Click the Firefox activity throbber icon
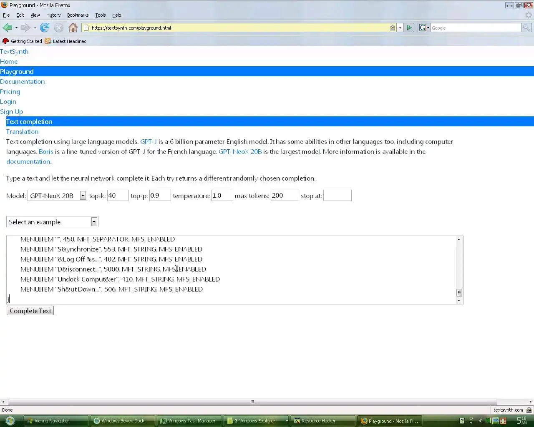 coord(529,15)
